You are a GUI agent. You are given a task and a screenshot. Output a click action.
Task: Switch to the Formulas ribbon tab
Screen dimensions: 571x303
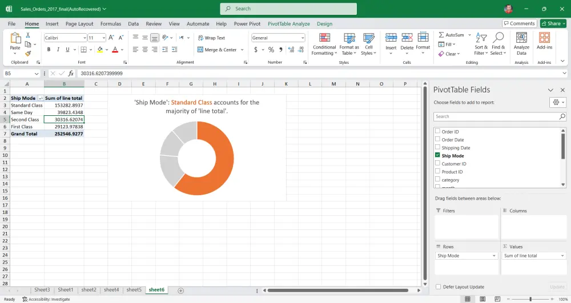click(x=111, y=23)
